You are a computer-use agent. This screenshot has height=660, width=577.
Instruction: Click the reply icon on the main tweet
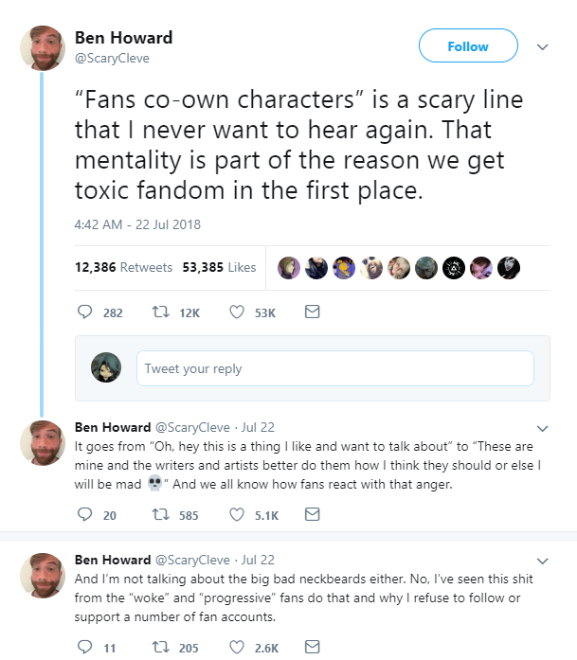pos(83,312)
